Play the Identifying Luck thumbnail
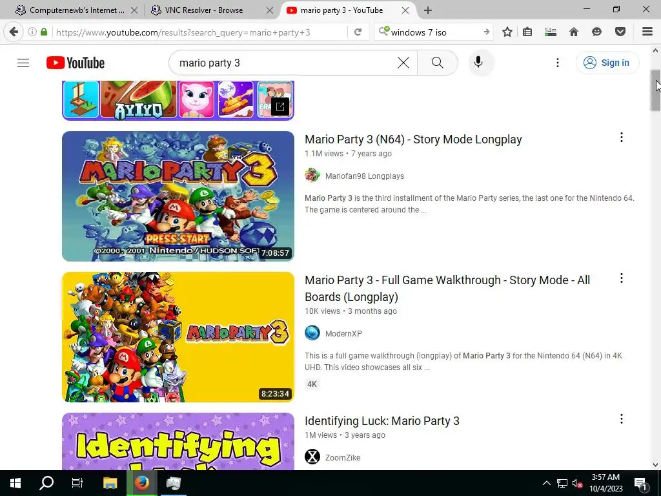661x496 pixels. coord(178,441)
